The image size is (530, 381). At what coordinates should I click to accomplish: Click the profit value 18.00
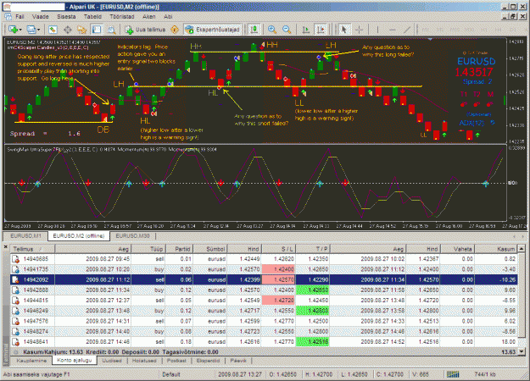509,342
